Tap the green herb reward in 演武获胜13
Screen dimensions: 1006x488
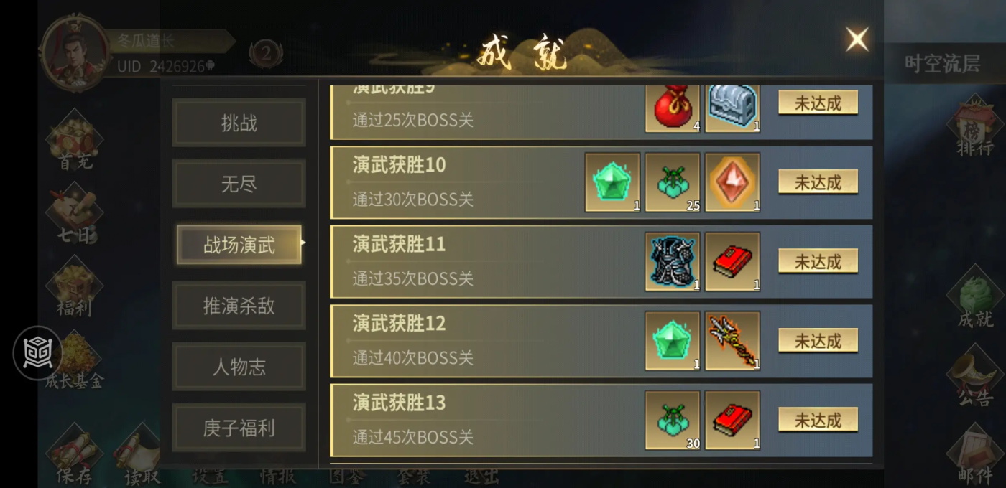(x=672, y=421)
